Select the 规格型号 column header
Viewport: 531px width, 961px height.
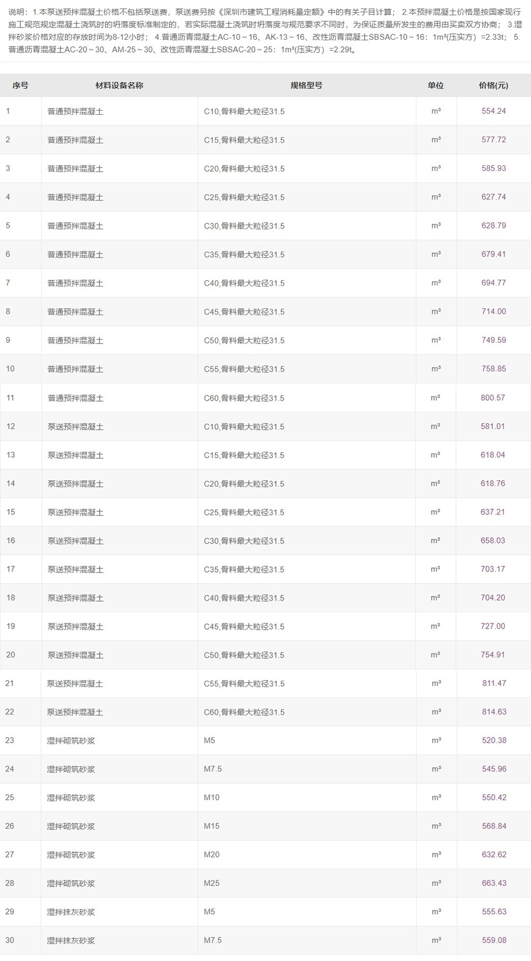(x=306, y=86)
